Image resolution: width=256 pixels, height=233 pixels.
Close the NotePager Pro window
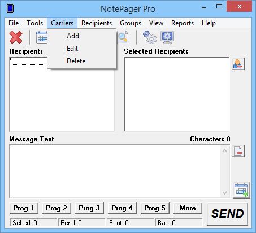(x=239, y=6)
